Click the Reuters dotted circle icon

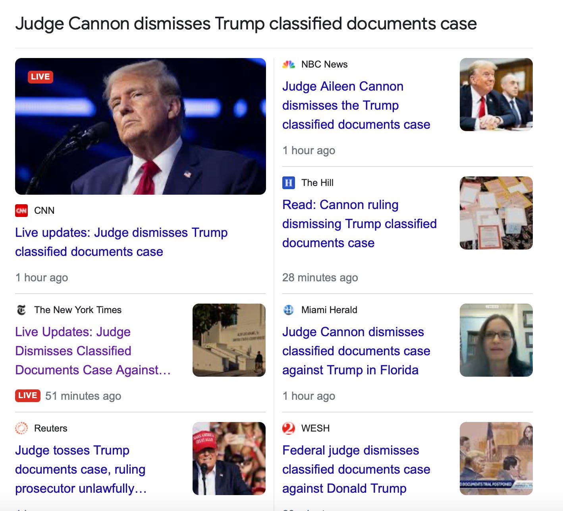pos(21,428)
